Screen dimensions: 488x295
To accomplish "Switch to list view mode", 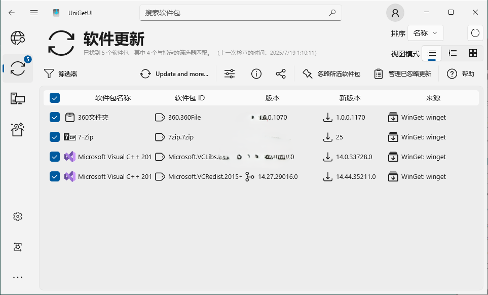I will click(x=432, y=53).
